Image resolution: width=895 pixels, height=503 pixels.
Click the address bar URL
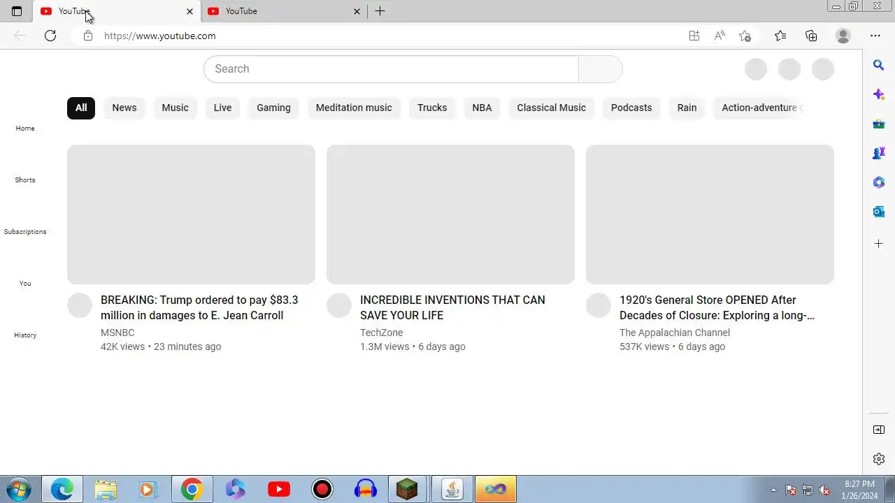coord(160,36)
